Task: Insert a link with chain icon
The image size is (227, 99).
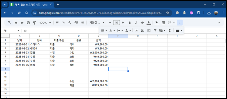Action: click(x=136, y=30)
